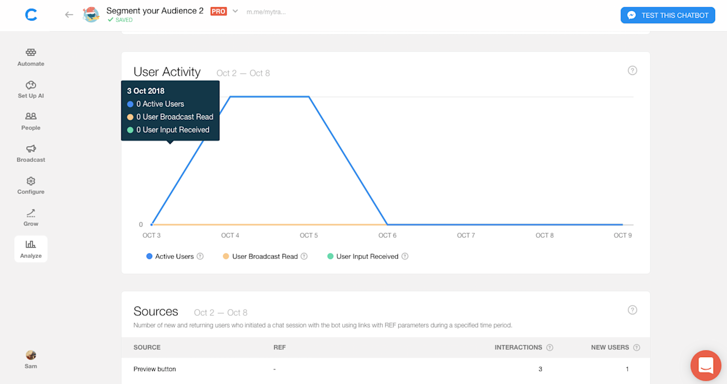Click the SAVED status indicator
The image size is (727, 384).
[120, 20]
